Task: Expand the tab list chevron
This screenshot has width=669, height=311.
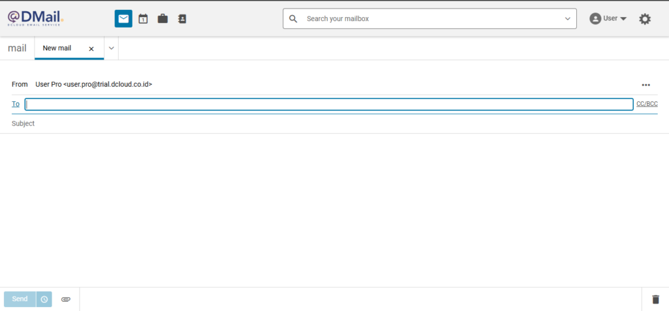Action: click(x=111, y=48)
